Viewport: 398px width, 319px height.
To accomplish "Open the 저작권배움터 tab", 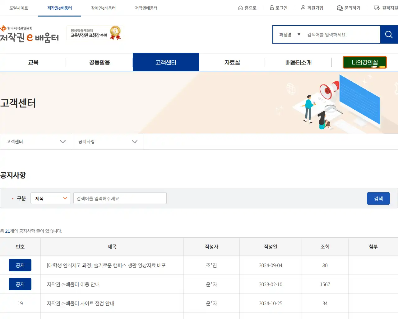I will [x=146, y=8].
